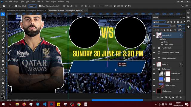
Task: Hide the Rectangle 2 layer
Action: pyautogui.click(x=154, y=35)
